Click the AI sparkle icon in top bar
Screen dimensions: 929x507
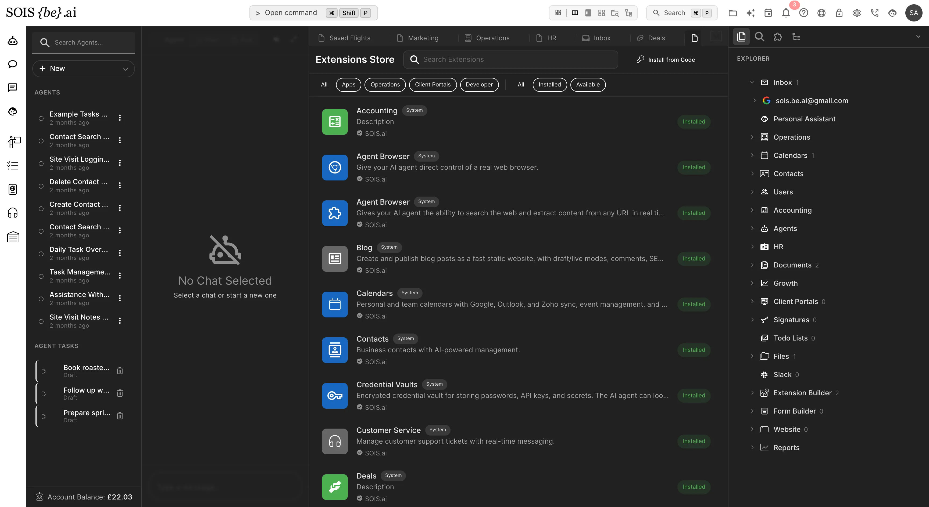751,13
